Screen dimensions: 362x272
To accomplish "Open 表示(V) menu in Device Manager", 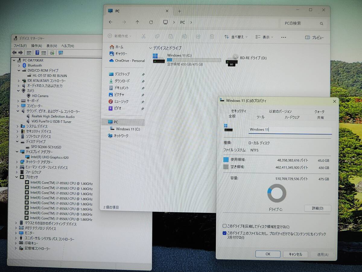I will coord(52,46).
